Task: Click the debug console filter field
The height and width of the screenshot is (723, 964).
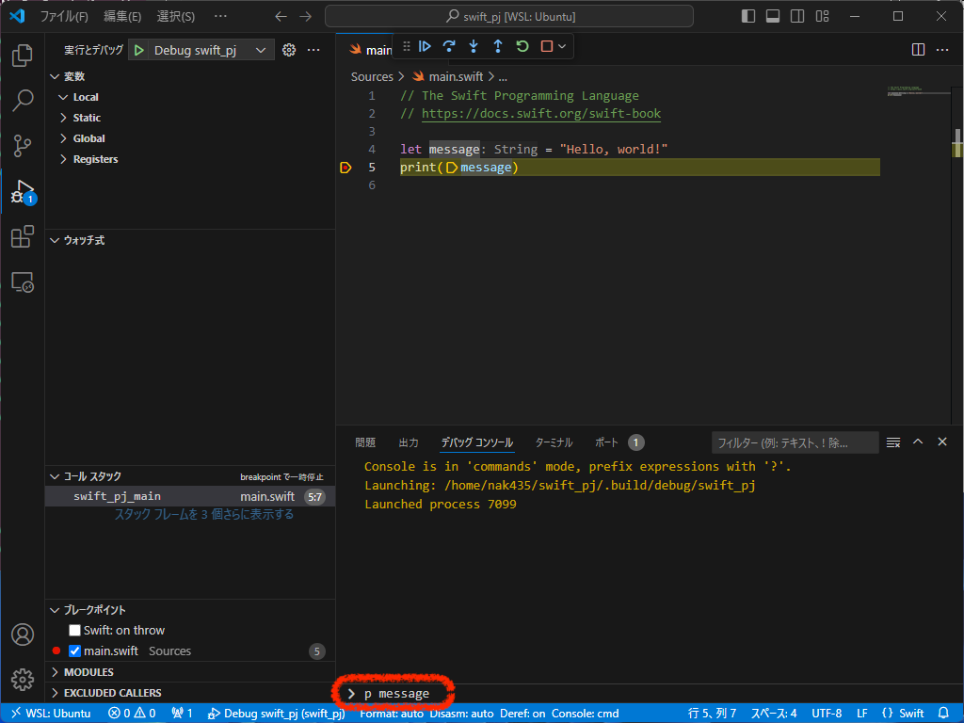Action: 795,442
